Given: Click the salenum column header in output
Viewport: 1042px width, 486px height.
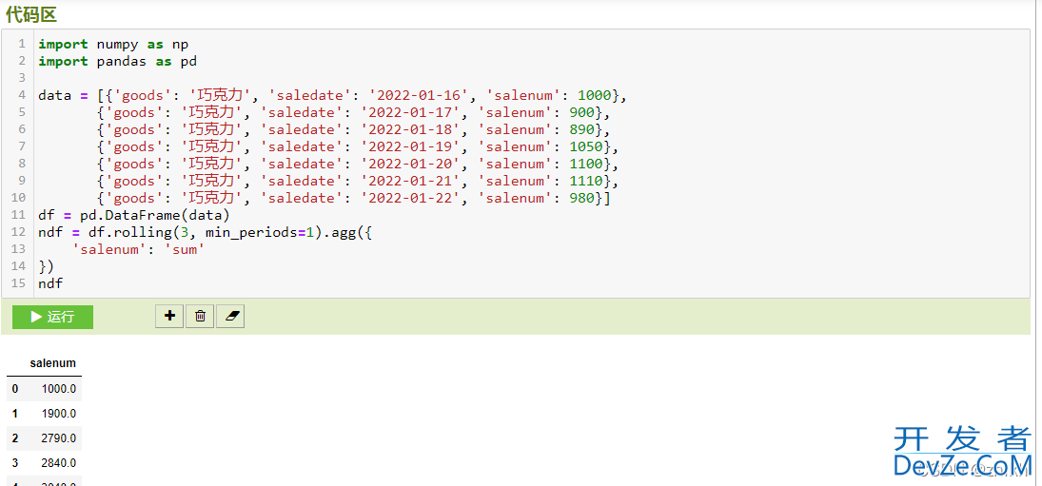Looking at the screenshot, I should (52, 363).
